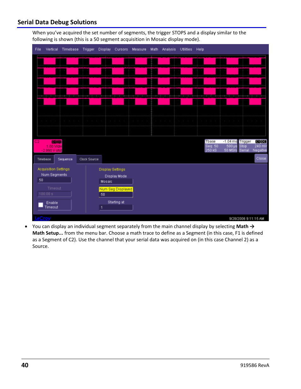Click the Acquisition Settings label
The height and width of the screenshot is (389, 301).
(x=54, y=169)
